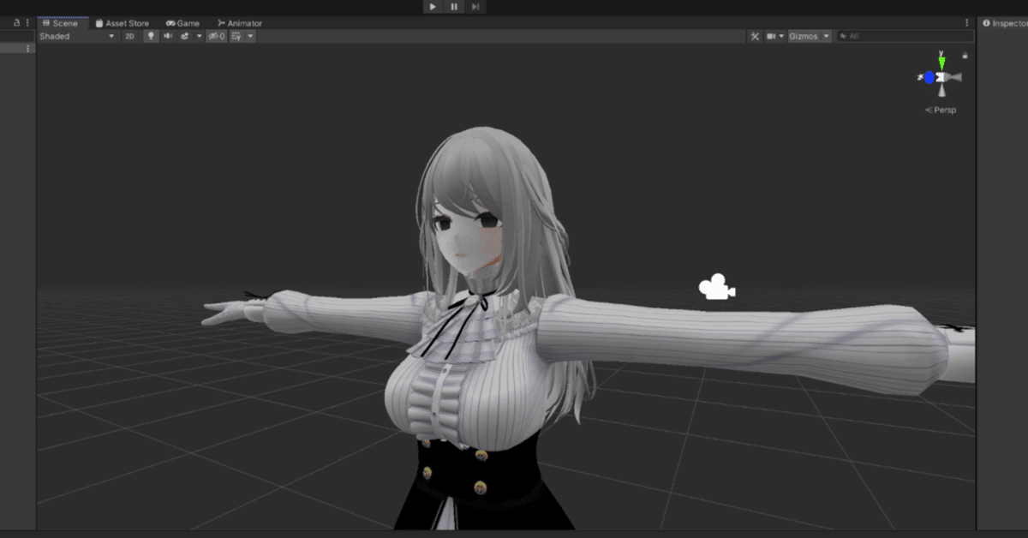Mute scene audio via the speaker icon
The height and width of the screenshot is (538, 1028).
coord(169,36)
